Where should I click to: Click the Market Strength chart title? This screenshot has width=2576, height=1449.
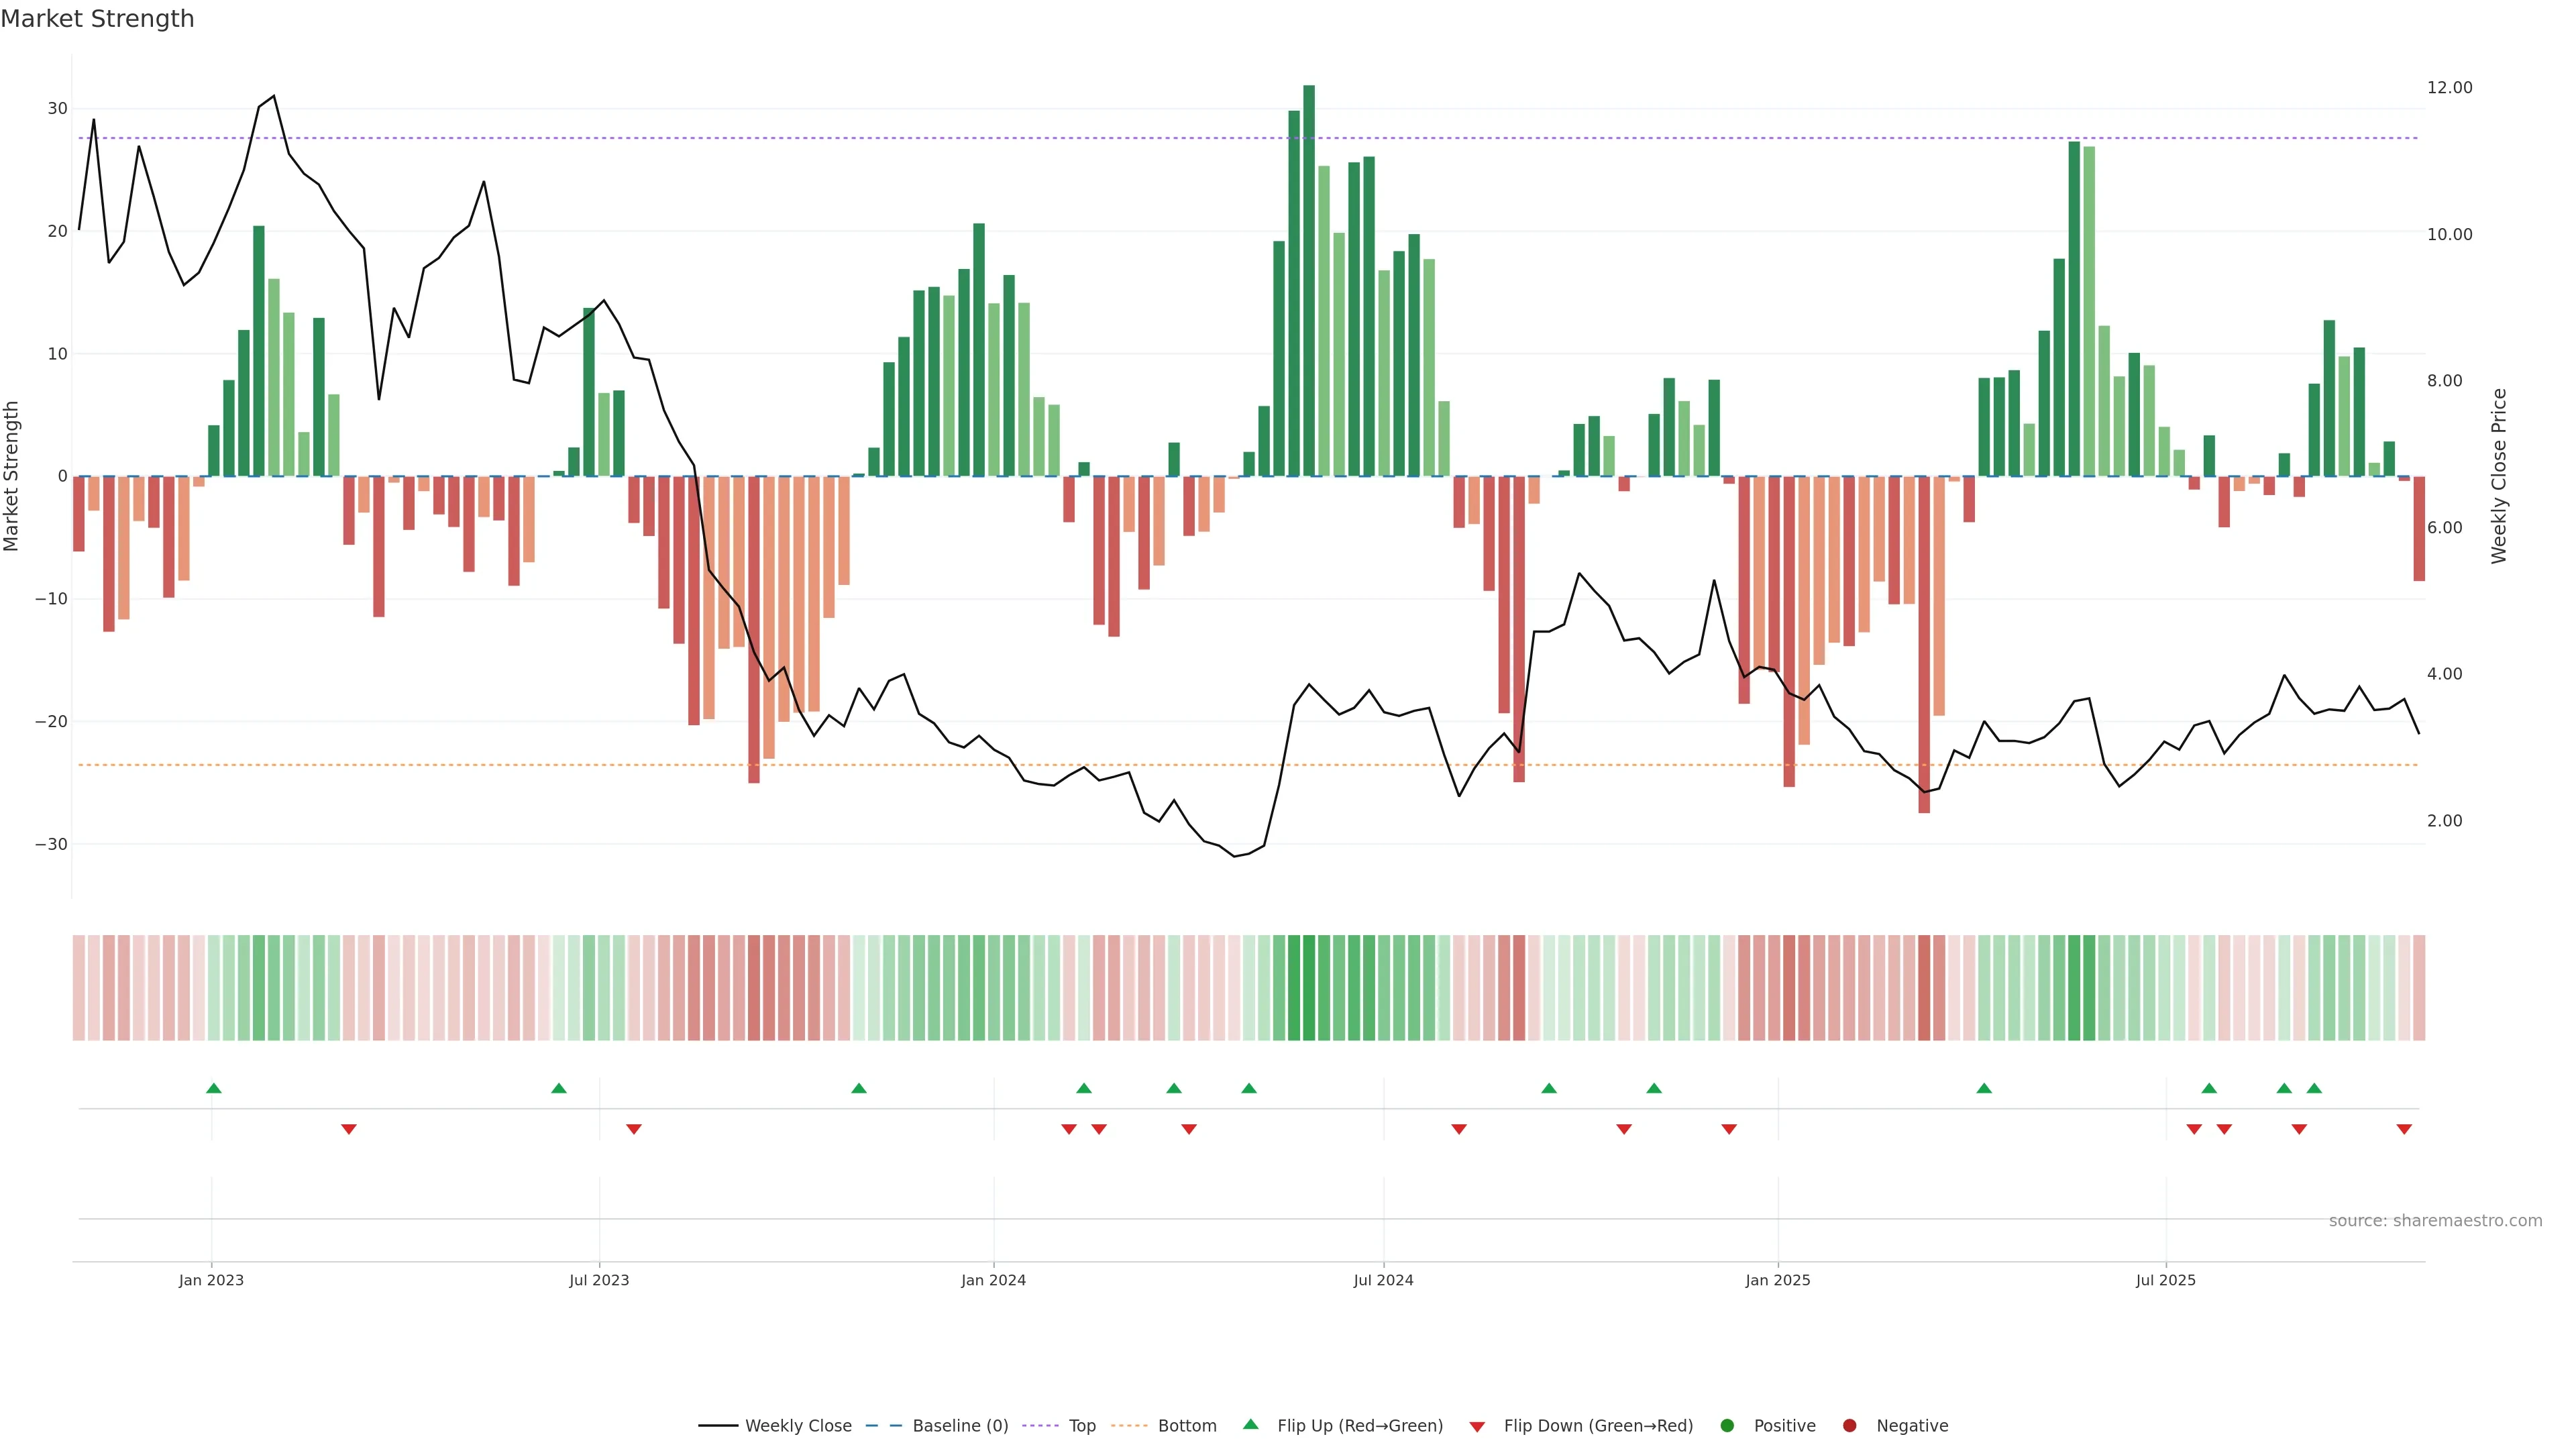pyautogui.click(x=97, y=19)
